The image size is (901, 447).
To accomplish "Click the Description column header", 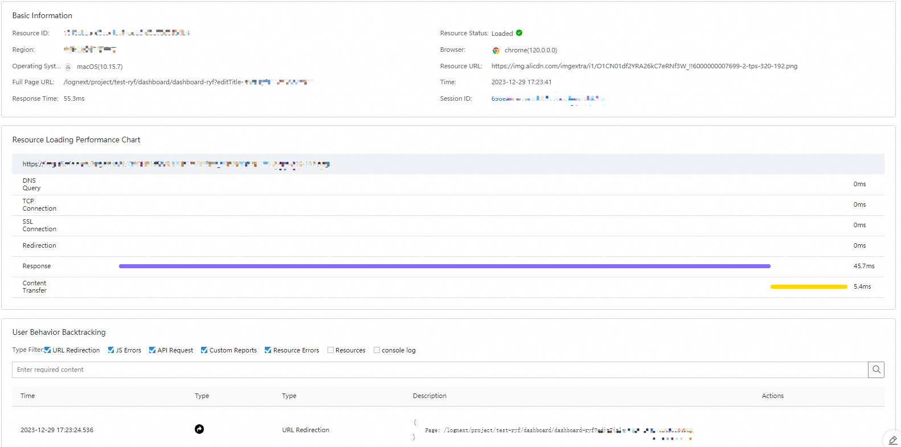I will click(429, 396).
